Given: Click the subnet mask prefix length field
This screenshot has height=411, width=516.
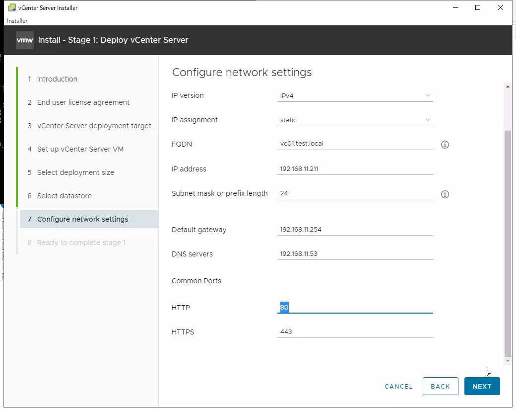Looking at the screenshot, I should click(x=355, y=193).
